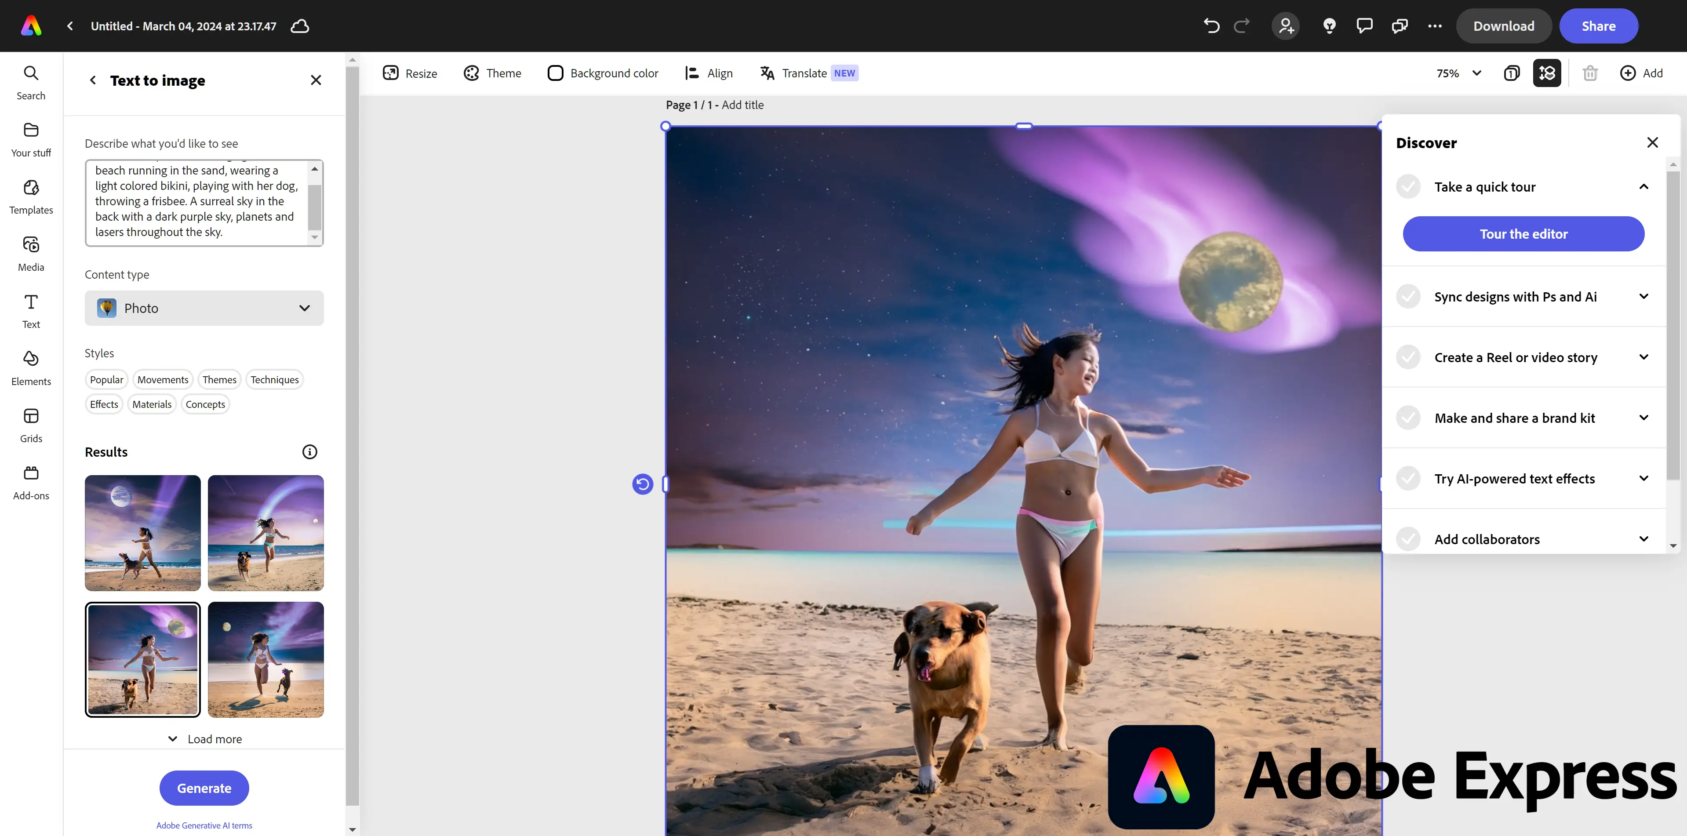1687x836 pixels.
Task: Delete the page with trash icon
Action: tap(1590, 73)
